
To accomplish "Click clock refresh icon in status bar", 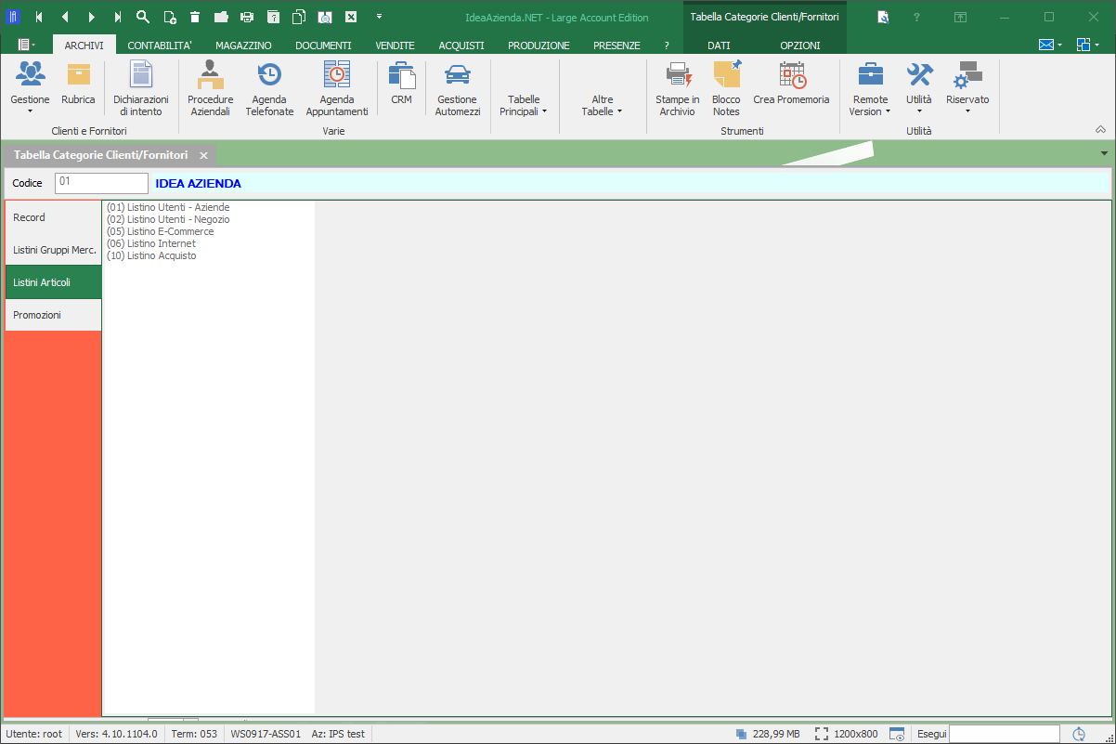I will coord(1079,734).
